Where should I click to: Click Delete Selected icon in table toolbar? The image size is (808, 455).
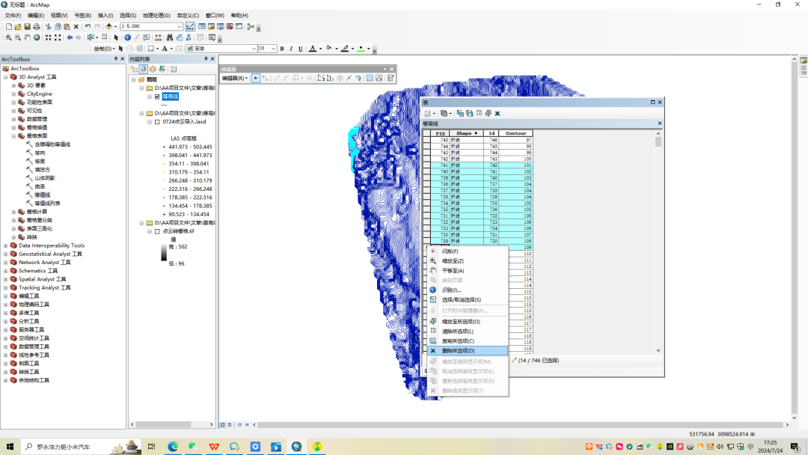coord(498,113)
